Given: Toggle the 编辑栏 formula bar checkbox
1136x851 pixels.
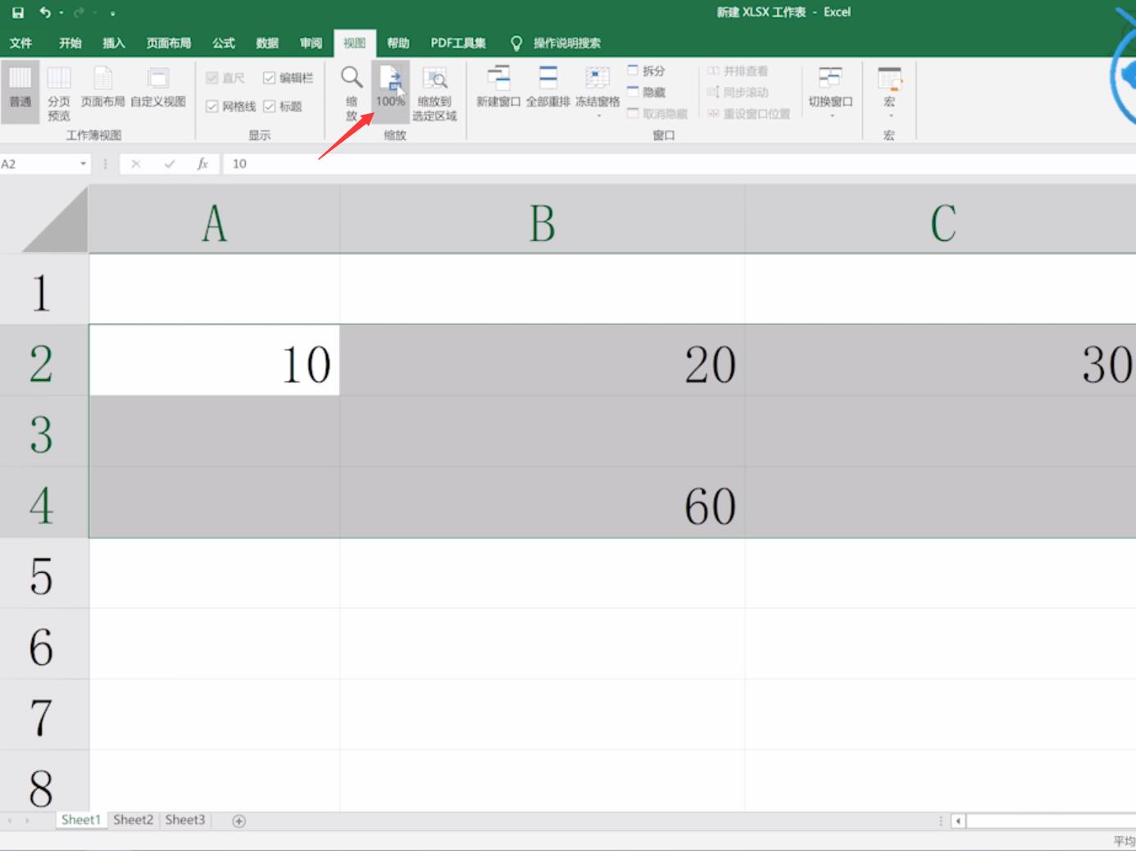Looking at the screenshot, I should coord(289,78).
